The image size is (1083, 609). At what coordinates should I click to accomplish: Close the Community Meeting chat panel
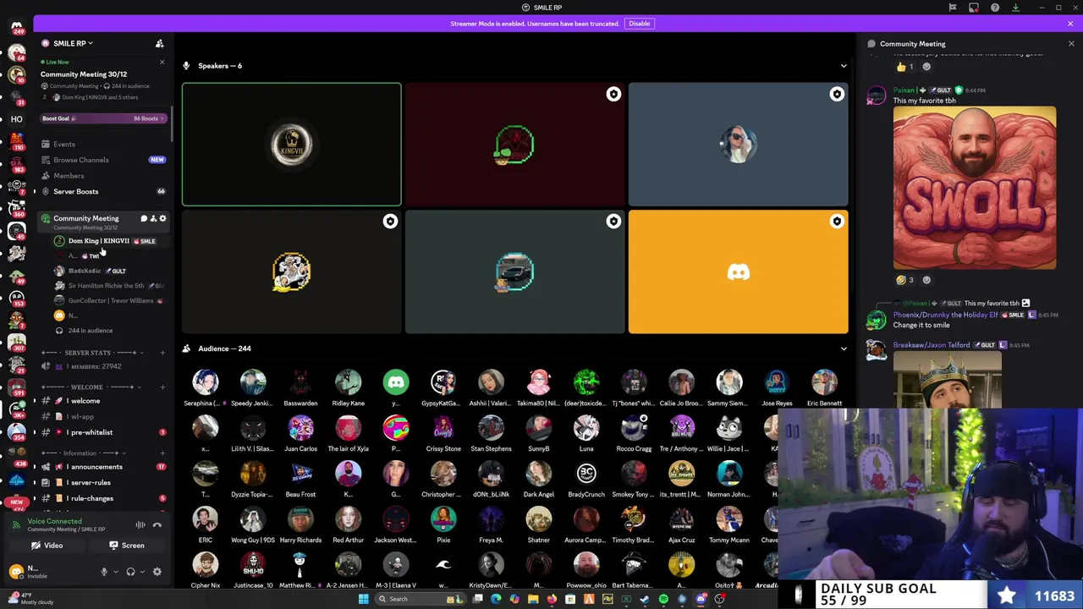click(x=1071, y=44)
